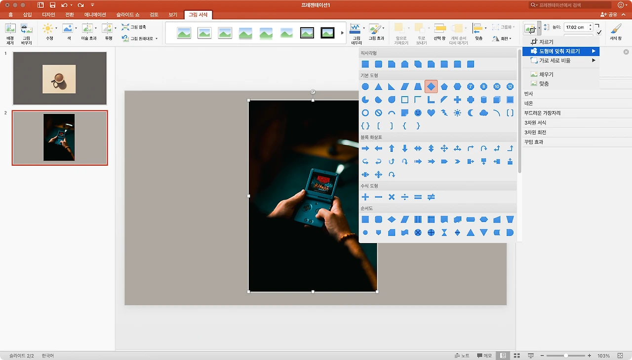Select the diamond shape in 기본 도형

coord(431,87)
